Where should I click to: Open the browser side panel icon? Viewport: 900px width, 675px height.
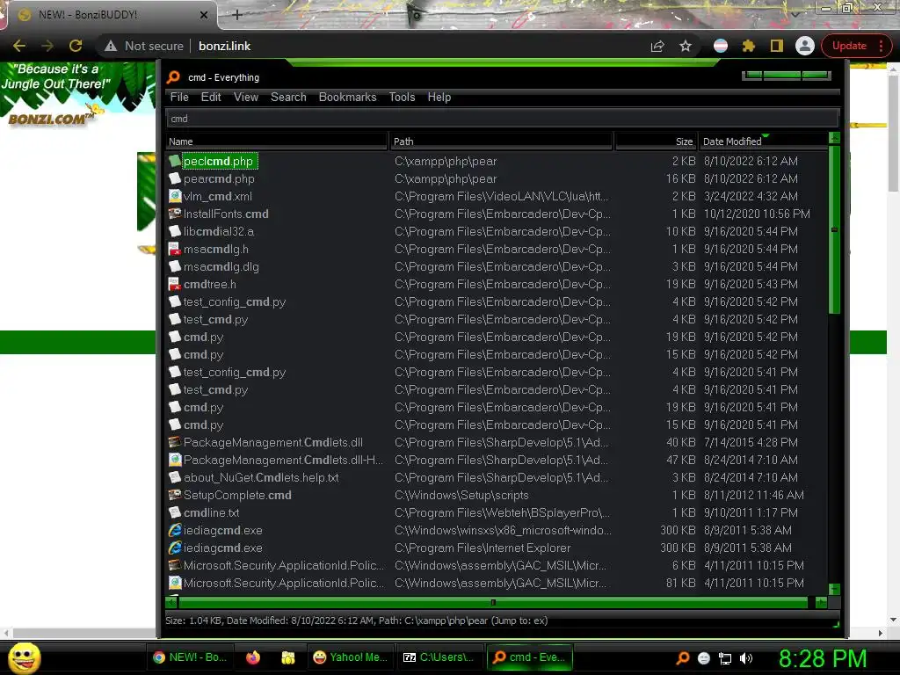[777, 46]
